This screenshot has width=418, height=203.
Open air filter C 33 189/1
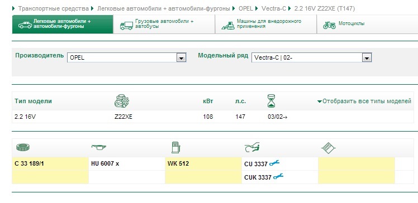coord(29,163)
